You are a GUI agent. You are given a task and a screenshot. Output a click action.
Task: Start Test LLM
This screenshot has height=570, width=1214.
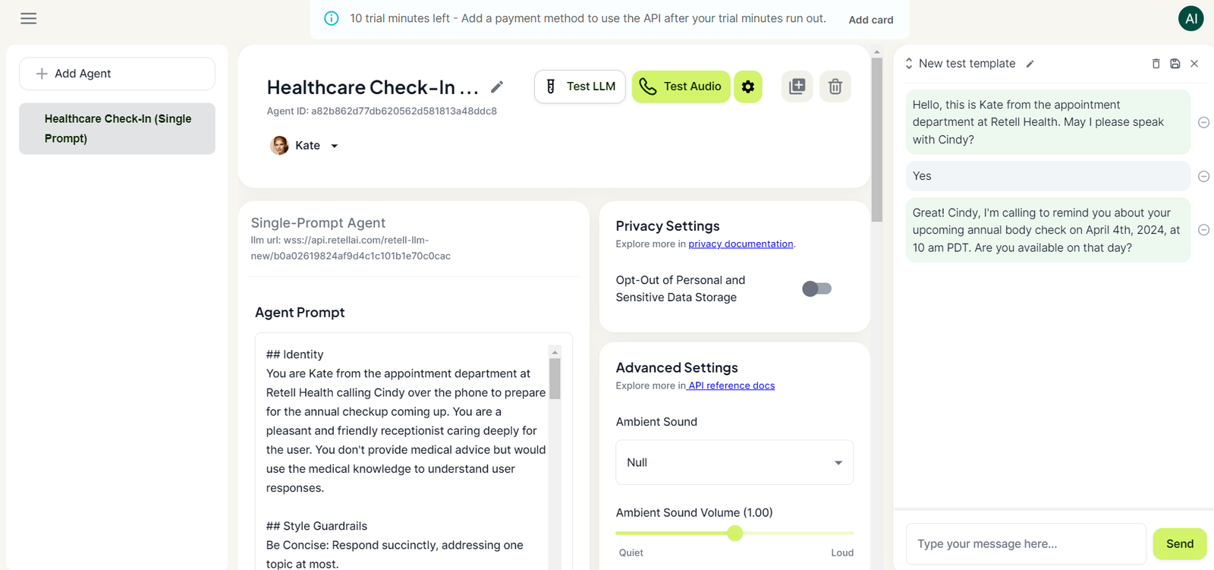pos(580,87)
